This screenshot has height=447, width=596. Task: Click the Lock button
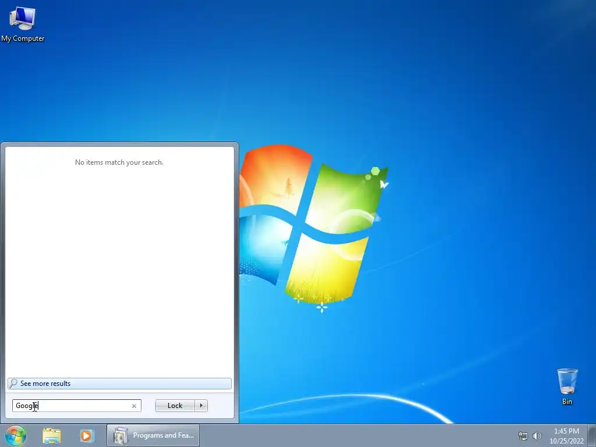175,406
